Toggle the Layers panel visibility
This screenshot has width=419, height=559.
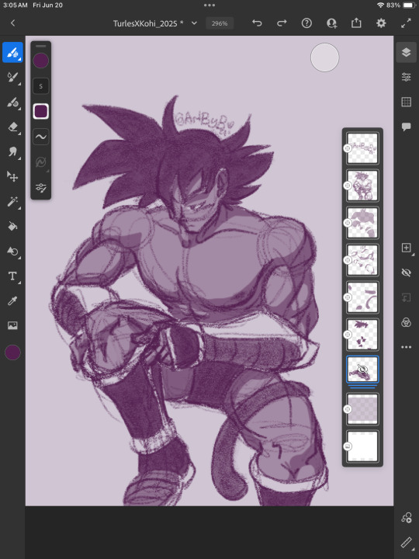(x=406, y=53)
